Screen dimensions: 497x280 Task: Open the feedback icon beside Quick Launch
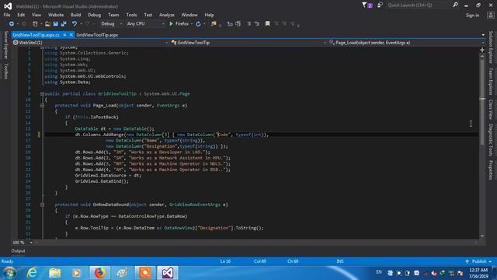coord(380,5)
